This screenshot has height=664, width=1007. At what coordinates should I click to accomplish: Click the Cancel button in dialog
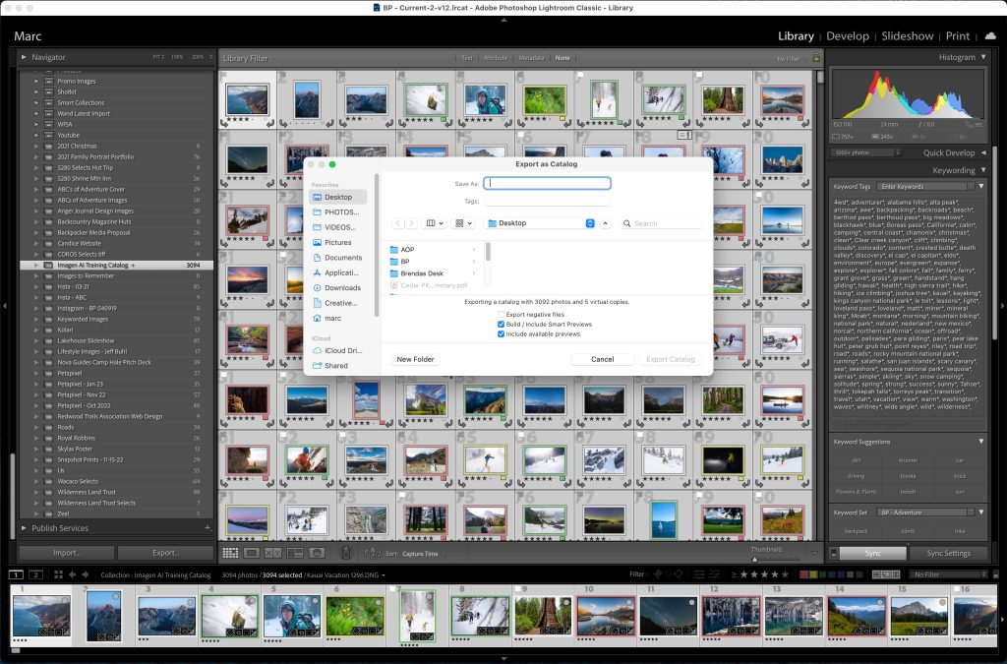[x=602, y=359]
